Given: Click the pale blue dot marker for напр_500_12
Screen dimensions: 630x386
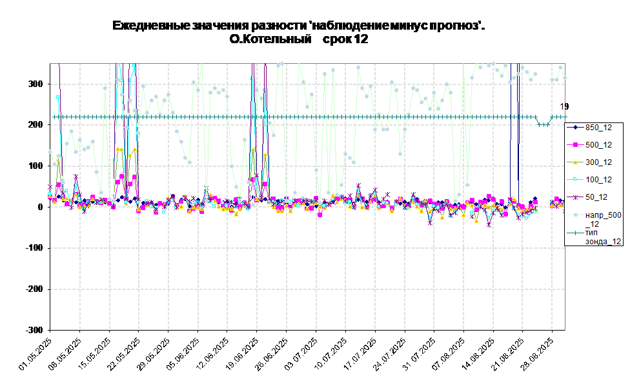Looking at the screenshot, I should click(x=574, y=214).
